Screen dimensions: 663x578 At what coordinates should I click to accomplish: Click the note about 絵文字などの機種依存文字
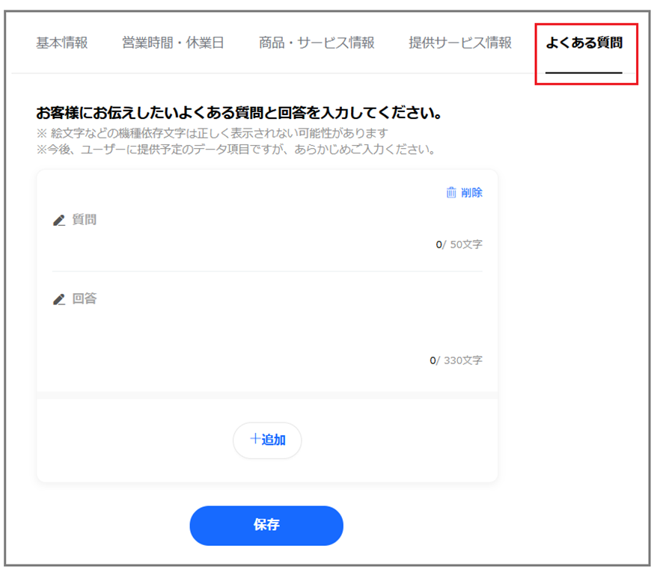[213, 134]
